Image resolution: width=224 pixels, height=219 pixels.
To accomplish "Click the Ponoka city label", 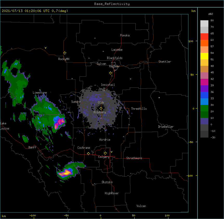I will 125,35.
